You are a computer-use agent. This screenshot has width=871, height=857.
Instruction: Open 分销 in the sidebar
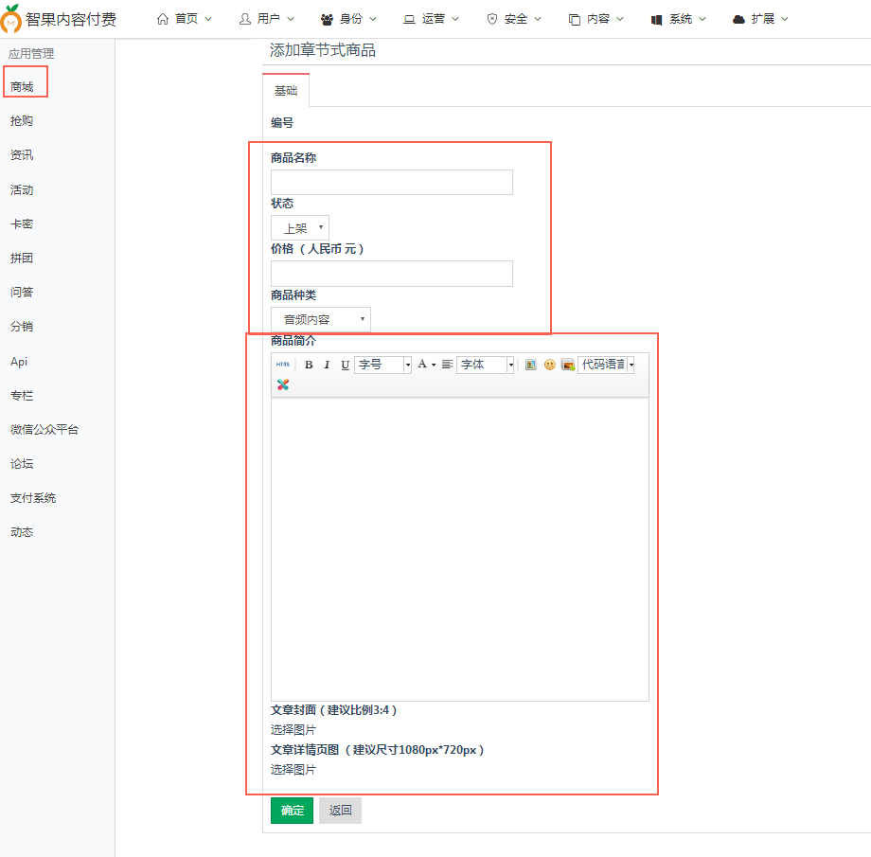(22, 327)
